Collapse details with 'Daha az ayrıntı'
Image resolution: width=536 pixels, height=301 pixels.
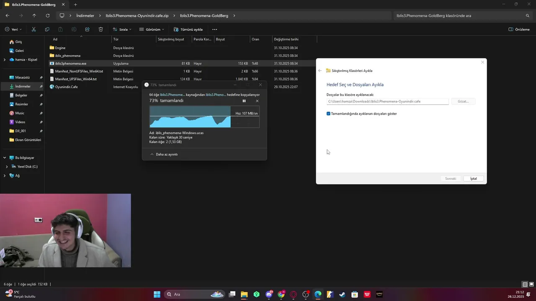(164, 154)
